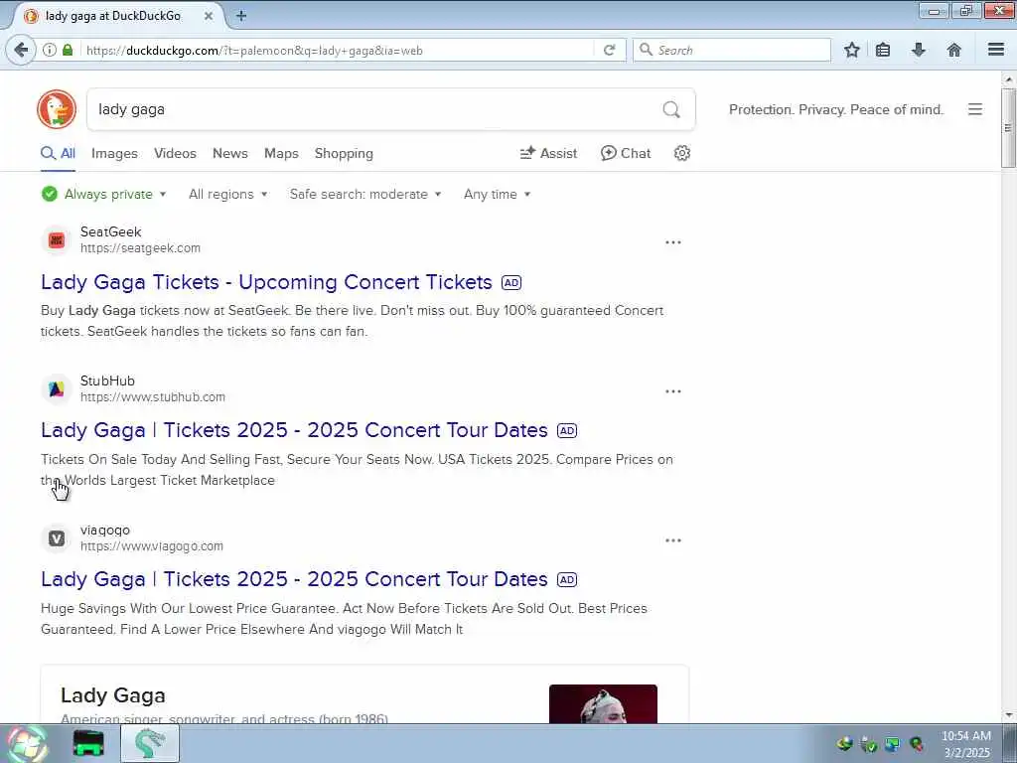Click Pale Moon dragon taskbar icon
This screenshot has width=1017, height=763.
150,743
